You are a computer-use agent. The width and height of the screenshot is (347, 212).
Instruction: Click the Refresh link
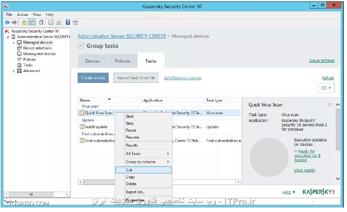point(328,78)
